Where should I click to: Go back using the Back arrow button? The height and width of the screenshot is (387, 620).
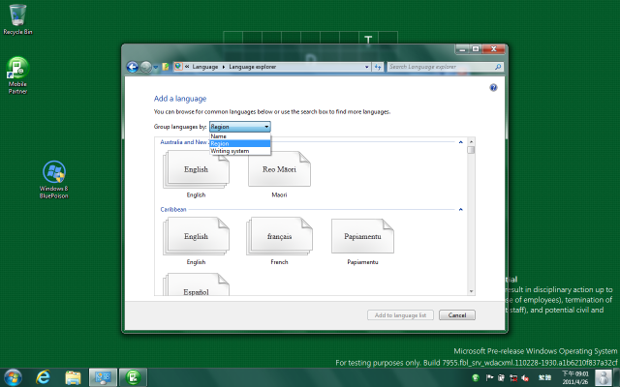click(133, 67)
